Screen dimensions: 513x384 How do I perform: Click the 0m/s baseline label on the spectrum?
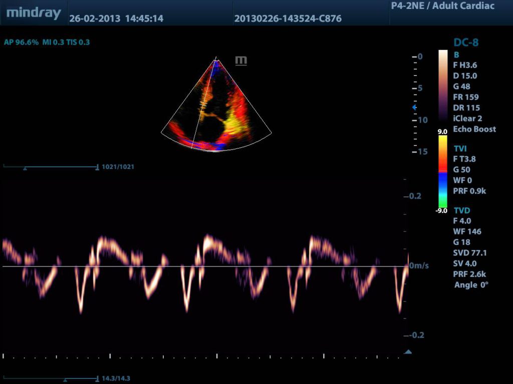pos(419,266)
